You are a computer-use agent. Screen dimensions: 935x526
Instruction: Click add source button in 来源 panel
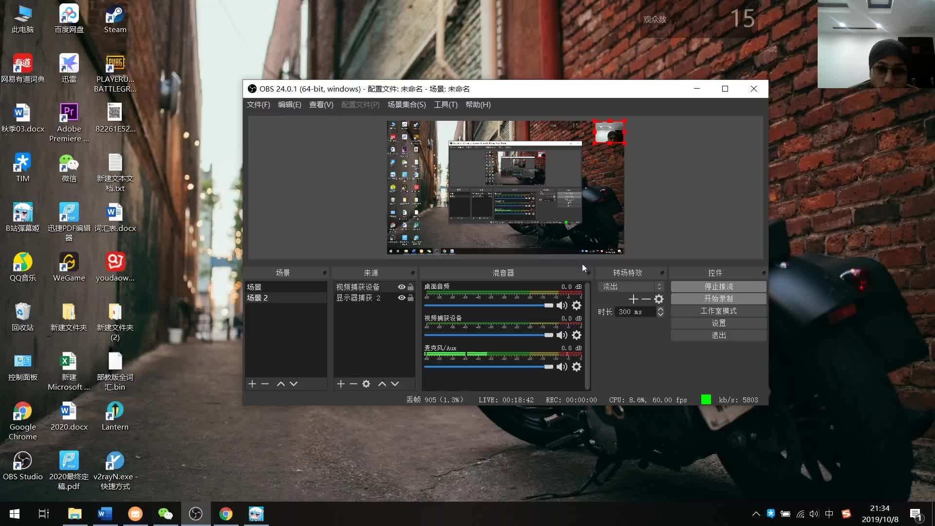click(x=340, y=383)
